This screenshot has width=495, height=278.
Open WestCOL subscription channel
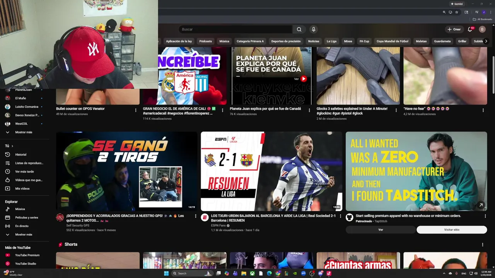point(21,124)
